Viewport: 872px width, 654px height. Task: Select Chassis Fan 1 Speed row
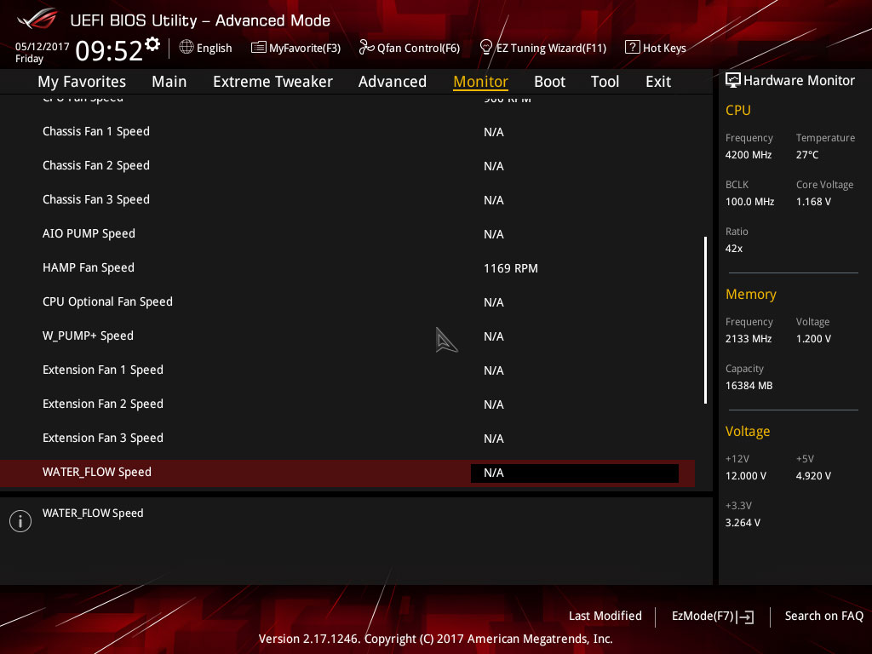(x=347, y=132)
